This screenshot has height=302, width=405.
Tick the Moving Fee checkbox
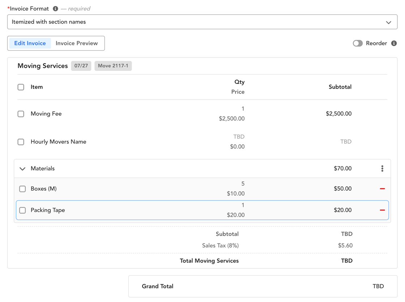click(21, 114)
